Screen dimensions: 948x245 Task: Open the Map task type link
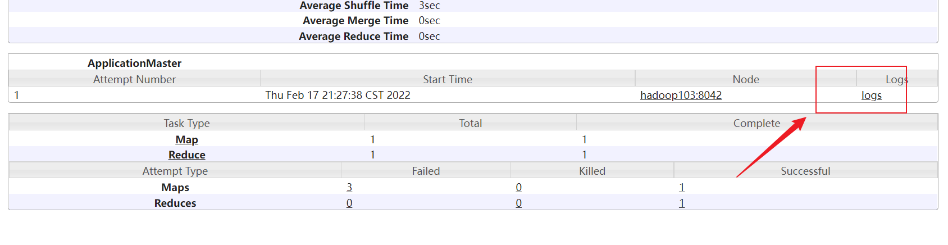tap(187, 139)
